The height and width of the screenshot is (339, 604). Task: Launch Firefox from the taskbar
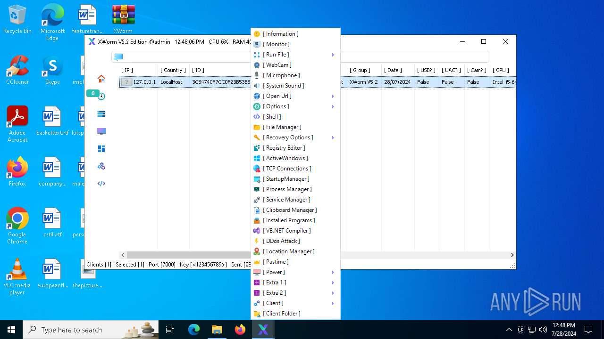[240, 330]
